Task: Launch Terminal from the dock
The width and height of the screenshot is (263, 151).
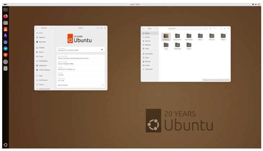Action: (x=5, y=10)
